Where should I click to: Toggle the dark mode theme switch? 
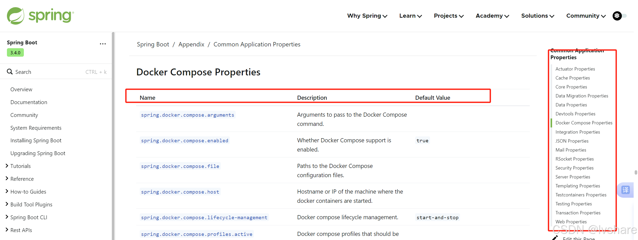[x=620, y=16]
